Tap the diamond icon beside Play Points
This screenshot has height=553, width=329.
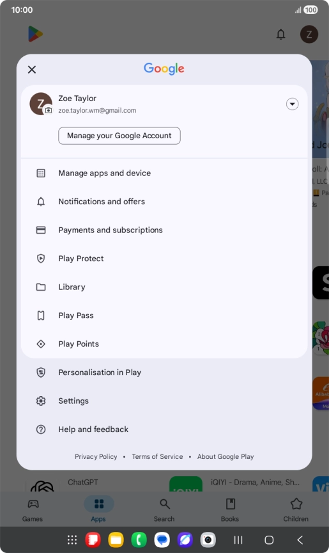[41, 344]
